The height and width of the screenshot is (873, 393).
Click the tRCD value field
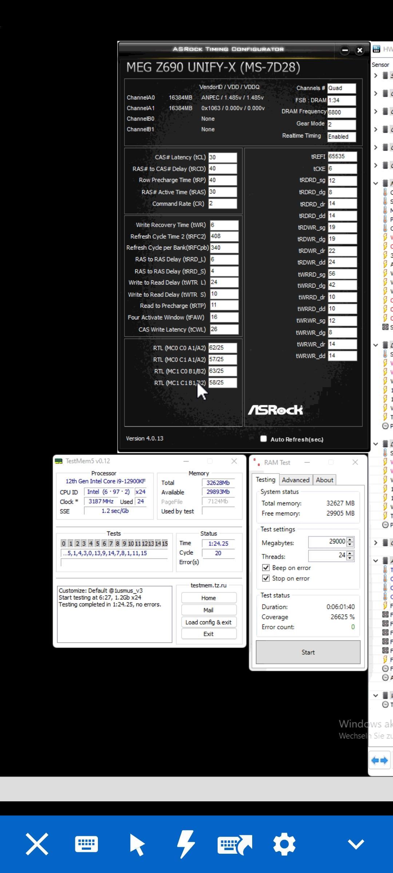pos(223,169)
